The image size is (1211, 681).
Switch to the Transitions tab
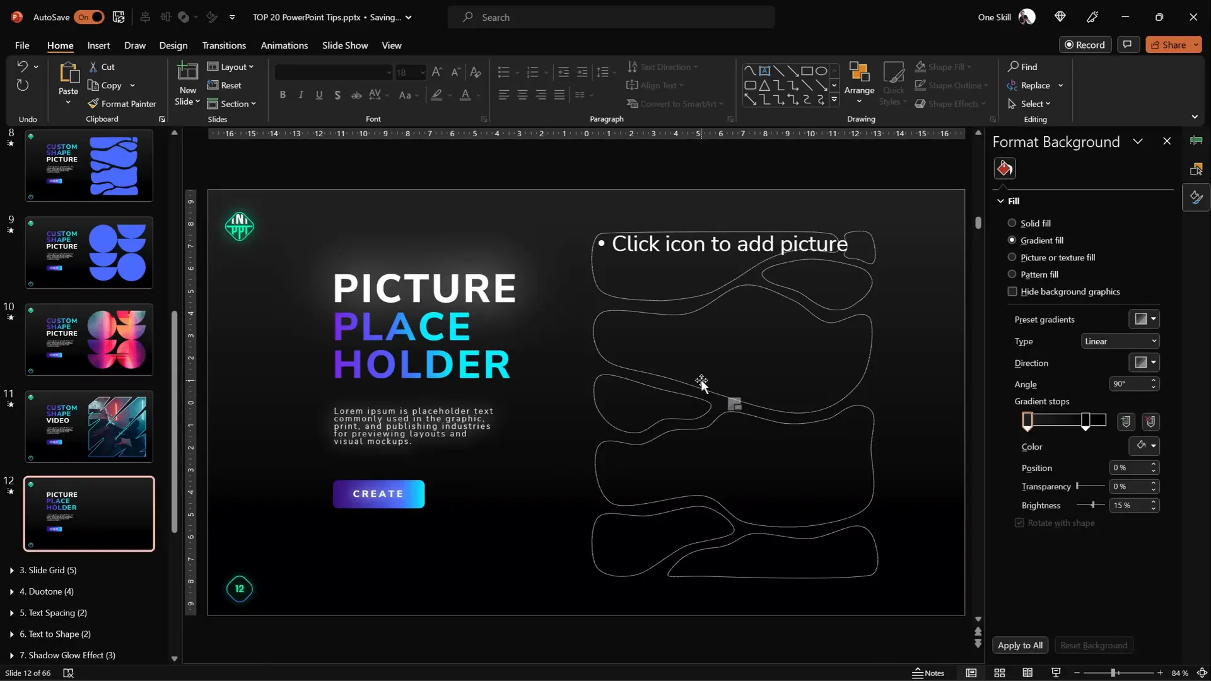tap(224, 45)
